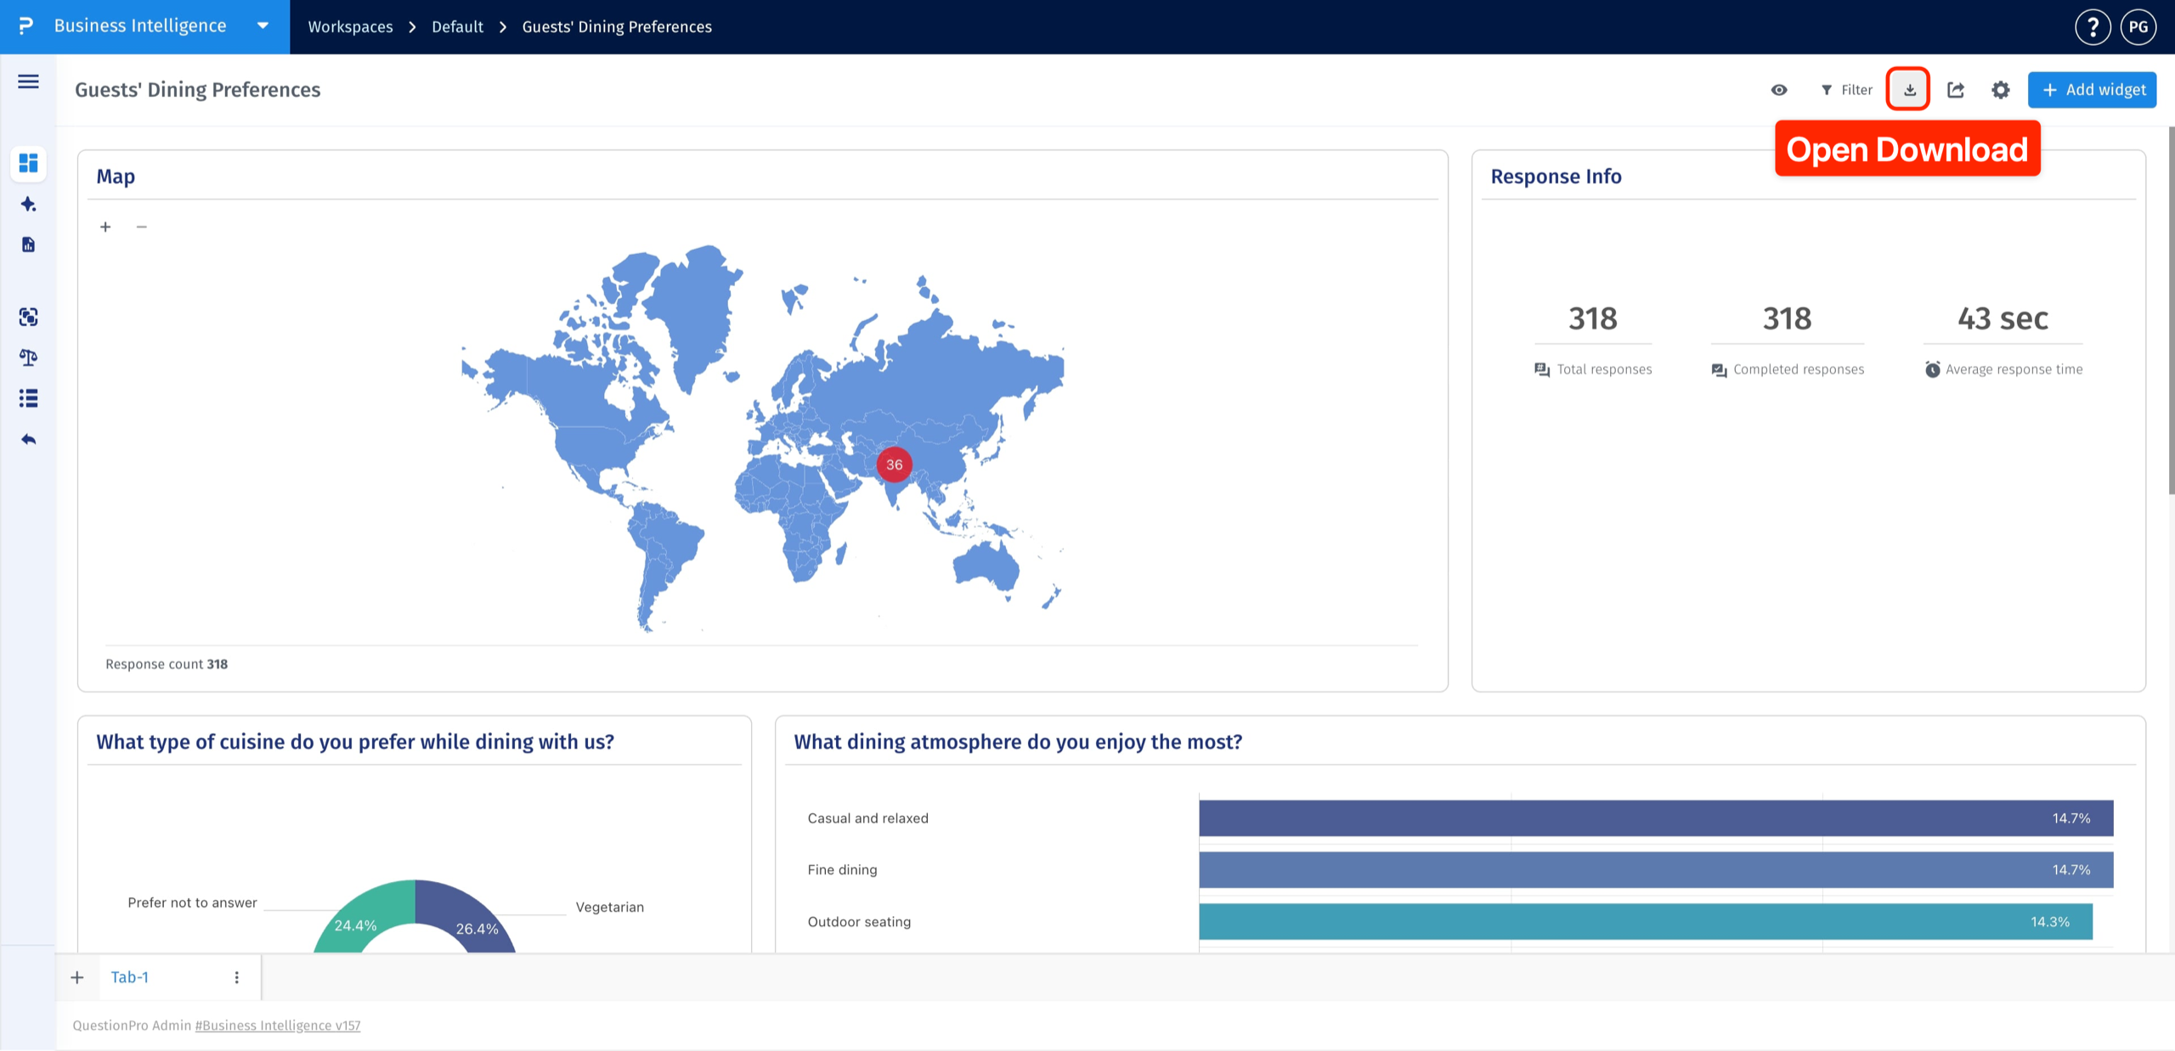The height and width of the screenshot is (1051, 2175).
Task: Click the Fine dining label
Action: pyautogui.click(x=842, y=869)
